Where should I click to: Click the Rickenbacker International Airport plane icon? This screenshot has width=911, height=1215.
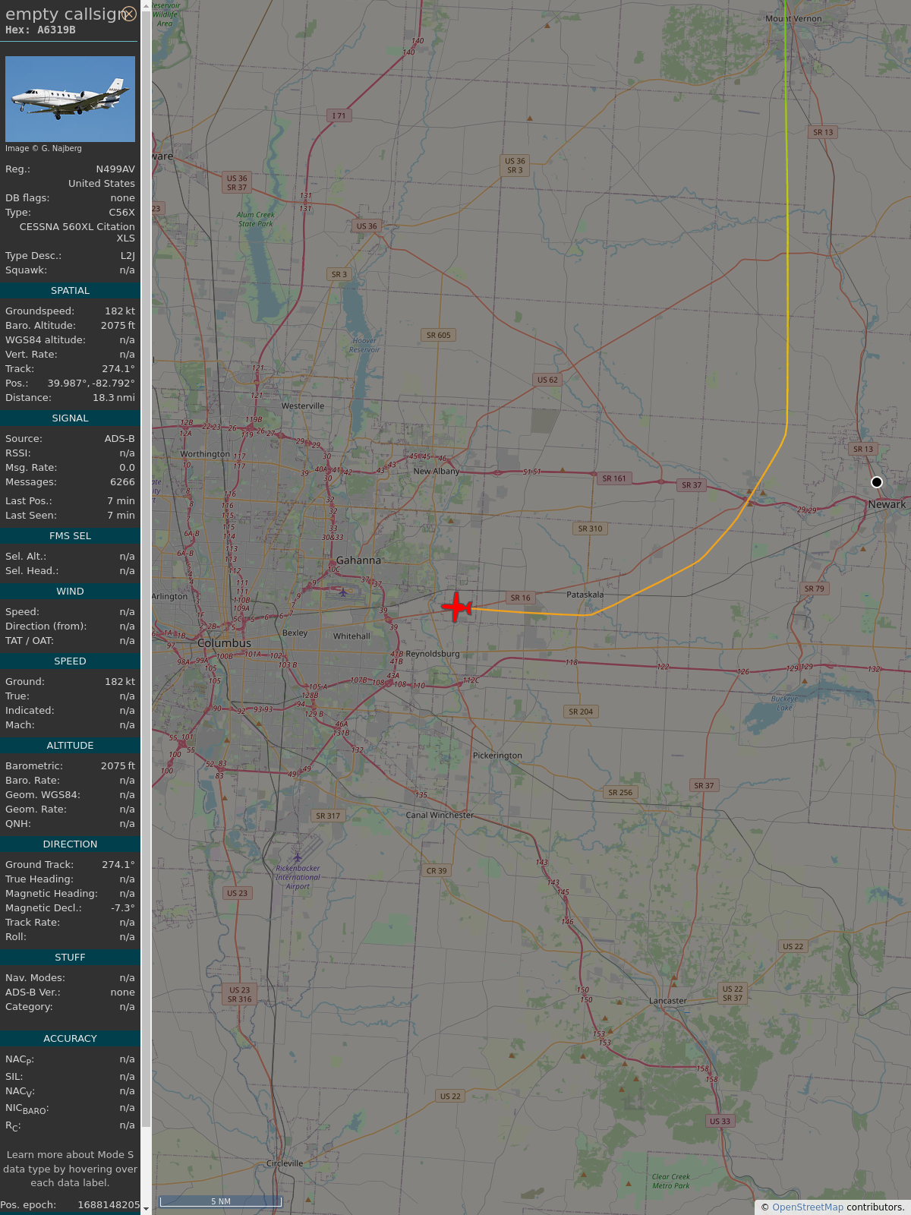(x=298, y=858)
